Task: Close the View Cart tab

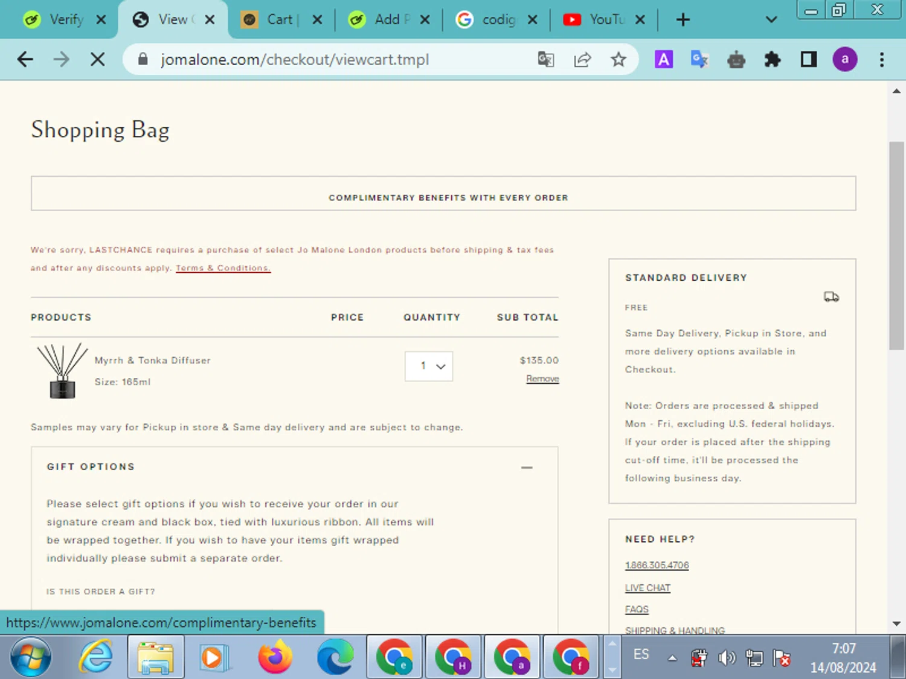Action: click(x=210, y=19)
